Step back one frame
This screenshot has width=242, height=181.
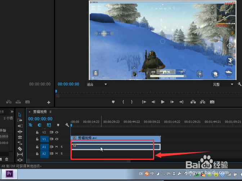153,102
